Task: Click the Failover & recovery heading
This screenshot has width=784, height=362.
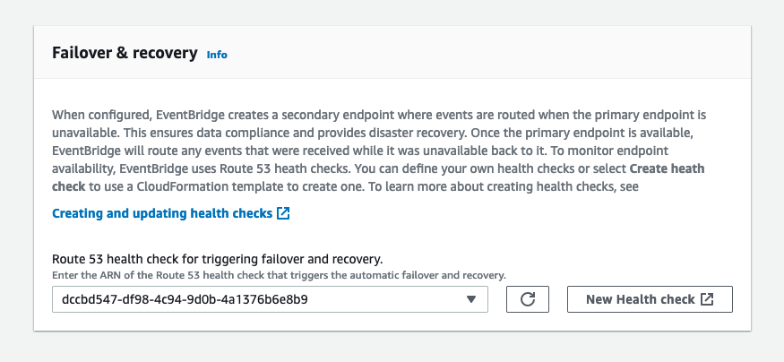Action: [x=125, y=53]
